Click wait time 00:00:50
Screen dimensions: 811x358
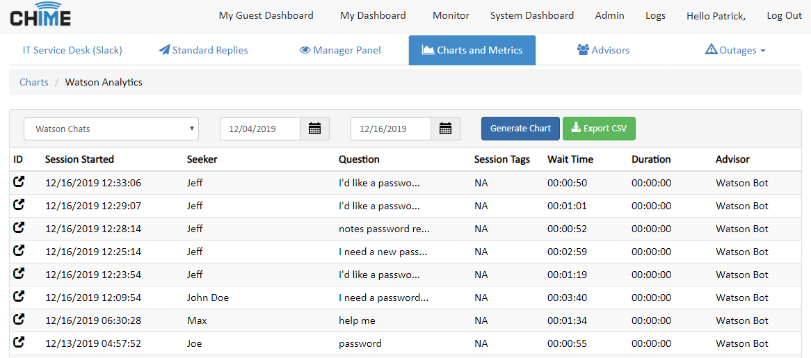[567, 183]
